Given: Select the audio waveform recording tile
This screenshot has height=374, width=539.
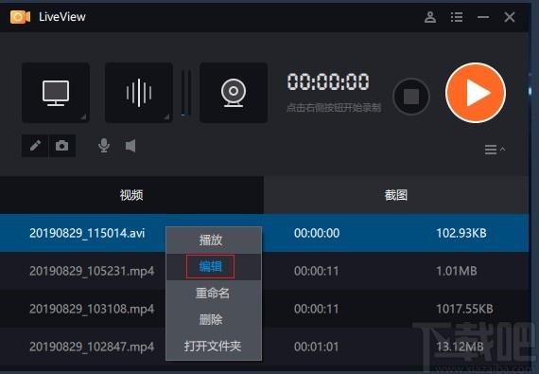Looking at the screenshot, I should click(x=138, y=93).
